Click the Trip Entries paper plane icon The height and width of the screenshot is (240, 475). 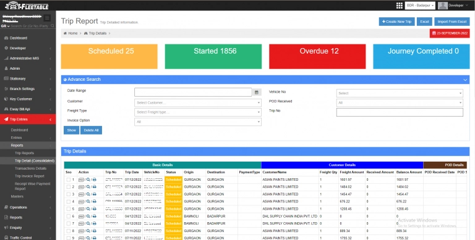[6, 120]
